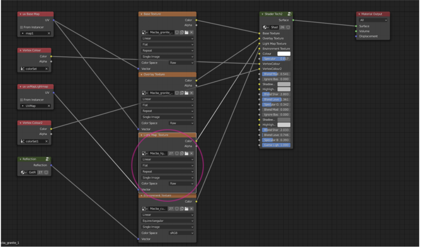Click the node group icon on Shader Tech2 header
This screenshot has width=421, height=250.
(289, 14)
